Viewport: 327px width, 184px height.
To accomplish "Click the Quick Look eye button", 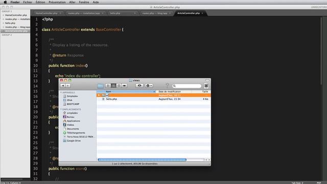I will coord(139,85).
